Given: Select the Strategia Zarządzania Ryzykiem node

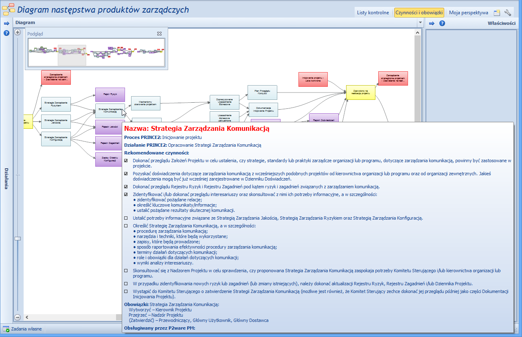Looking at the screenshot, I should (56, 104).
